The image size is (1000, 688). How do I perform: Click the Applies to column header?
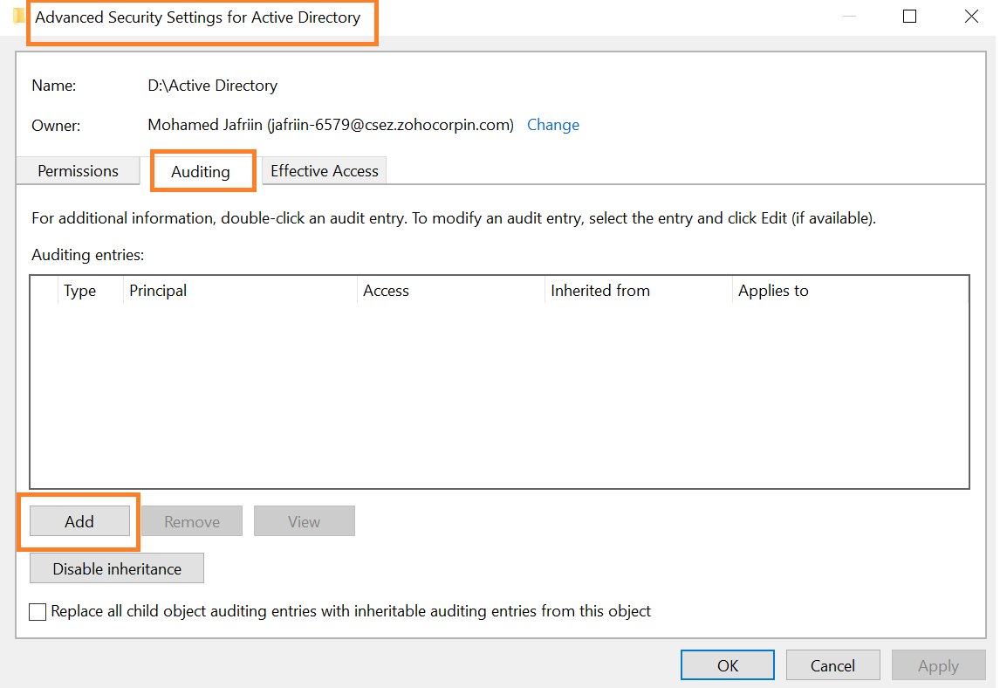coord(773,290)
